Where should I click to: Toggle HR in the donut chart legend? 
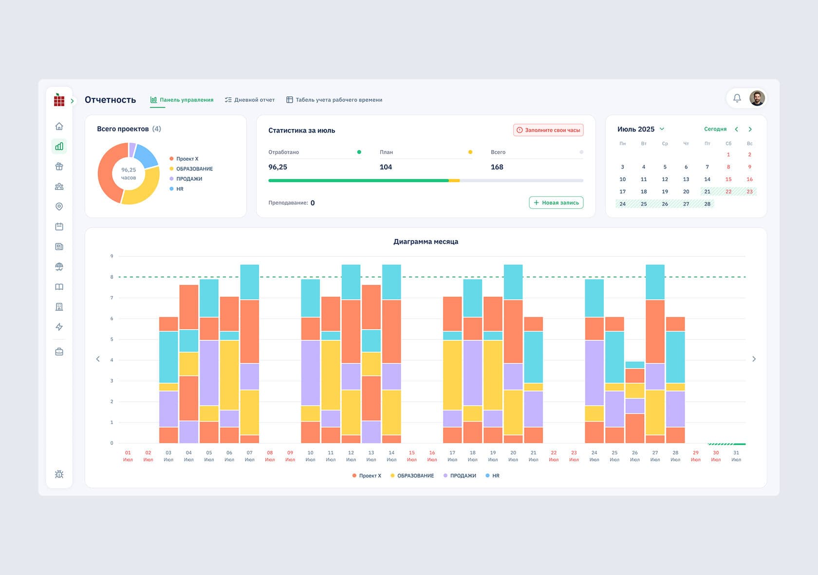(176, 189)
